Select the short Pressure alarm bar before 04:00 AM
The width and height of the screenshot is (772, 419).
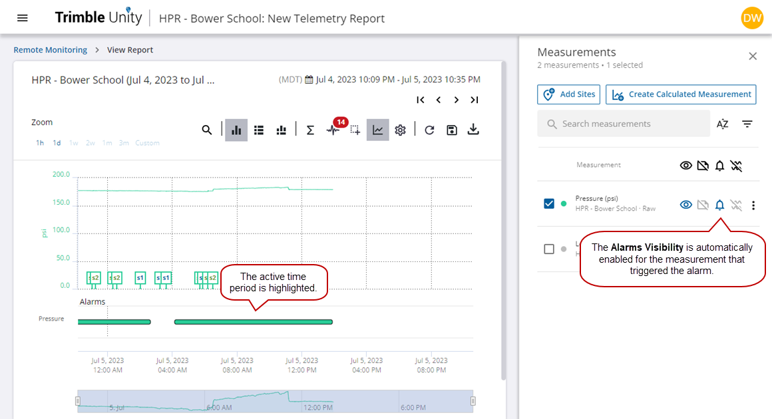point(114,322)
